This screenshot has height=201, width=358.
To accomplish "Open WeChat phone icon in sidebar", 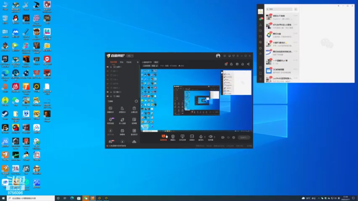I will [260, 73].
